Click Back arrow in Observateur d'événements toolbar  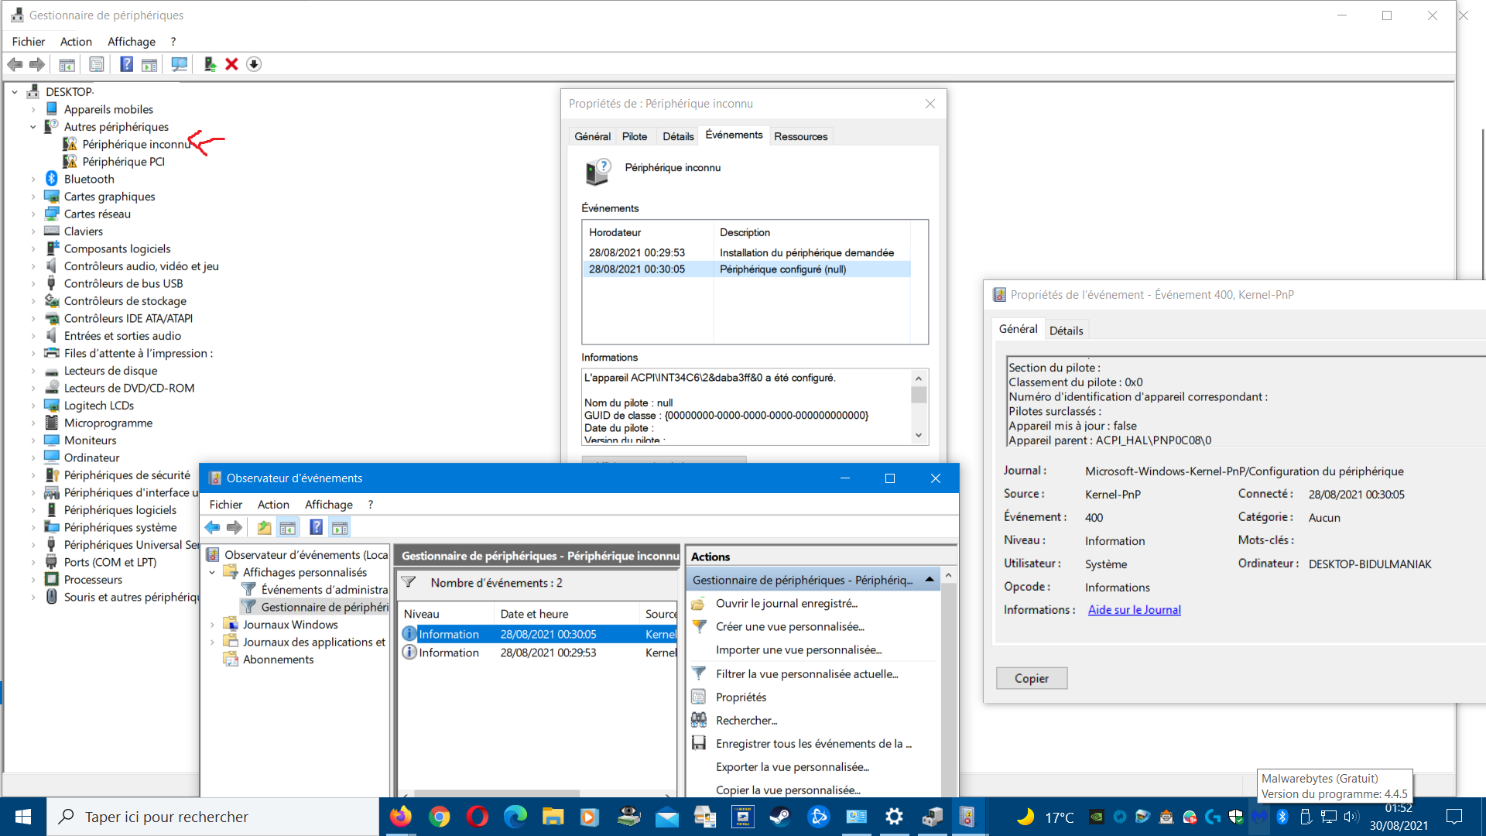tap(212, 528)
